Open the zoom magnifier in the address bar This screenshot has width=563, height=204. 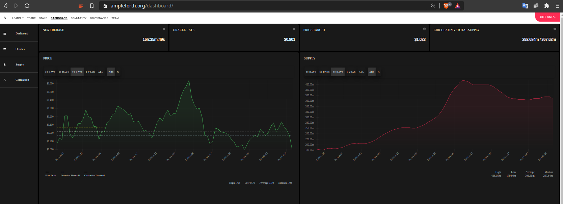coord(433,6)
